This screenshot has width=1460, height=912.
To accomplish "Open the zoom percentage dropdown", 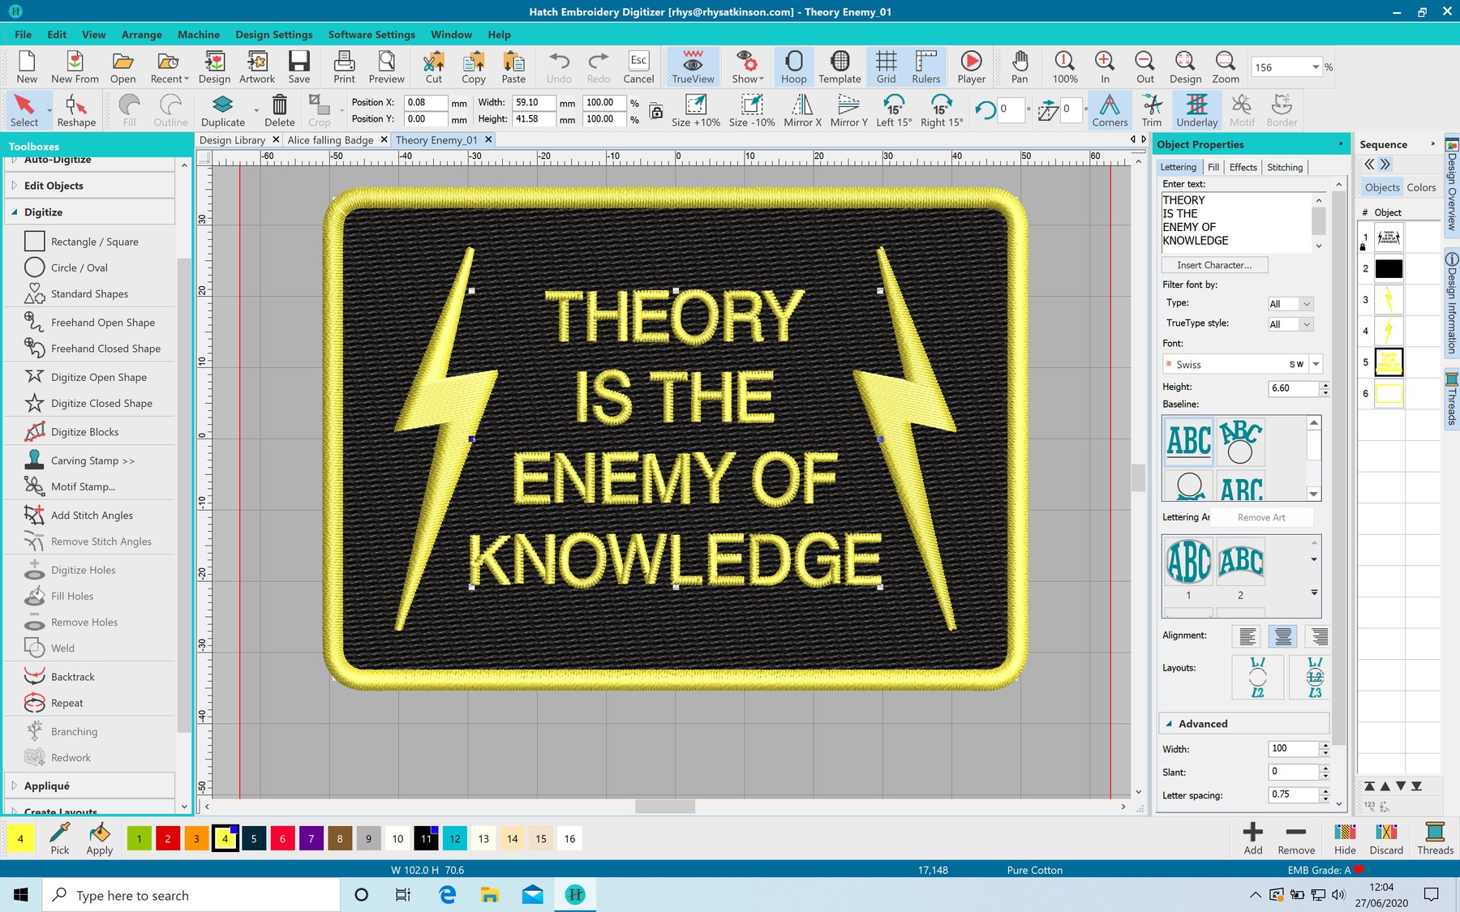I will pyautogui.click(x=1315, y=67).
